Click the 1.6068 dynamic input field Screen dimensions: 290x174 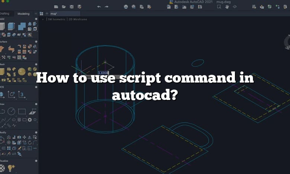(103, 73)
